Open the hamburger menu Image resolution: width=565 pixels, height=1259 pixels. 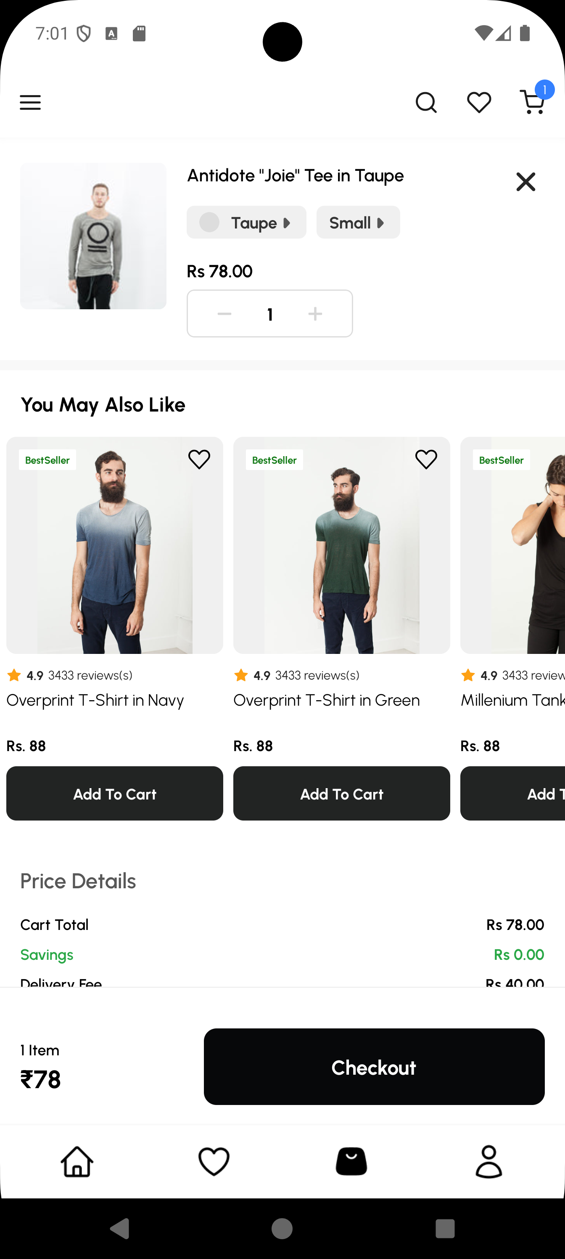pyautogui.click(x=30, y=103)
